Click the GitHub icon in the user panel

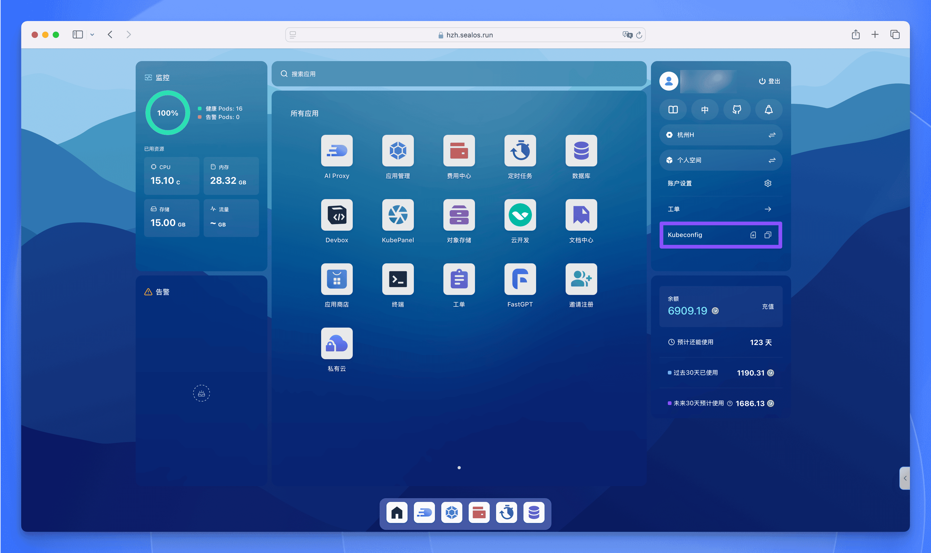(737, 110)
